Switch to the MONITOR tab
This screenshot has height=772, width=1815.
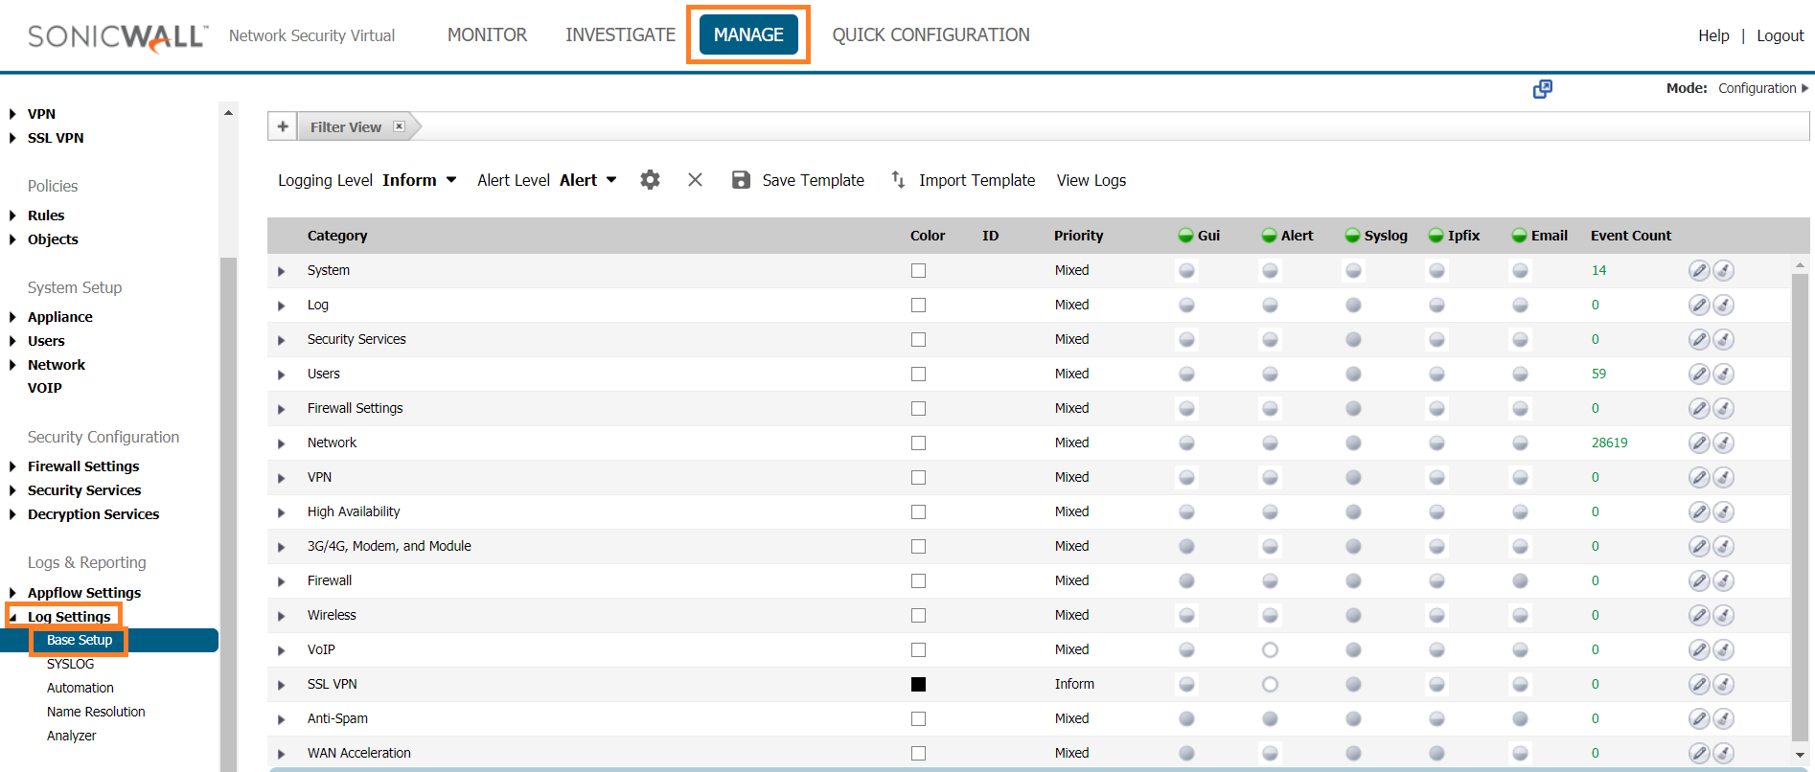click(487, 35)
